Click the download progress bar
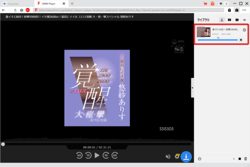 coord(217,40)
